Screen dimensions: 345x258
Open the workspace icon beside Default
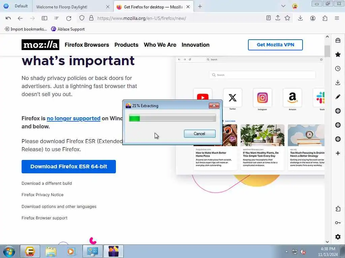pos(6,6)
